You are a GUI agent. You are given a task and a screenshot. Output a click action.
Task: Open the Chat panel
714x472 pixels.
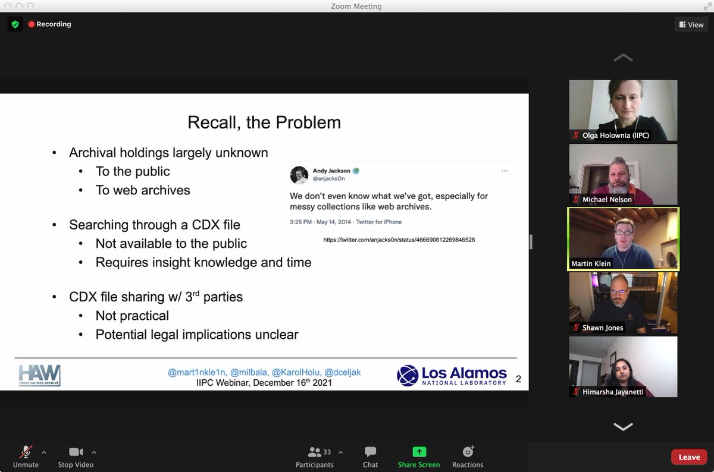(x=370, y=457)
